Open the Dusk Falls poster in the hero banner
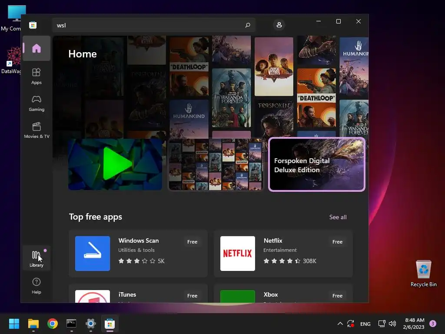Screen dimensions: 445x334 pyautogui.click(x=274, y=67)
